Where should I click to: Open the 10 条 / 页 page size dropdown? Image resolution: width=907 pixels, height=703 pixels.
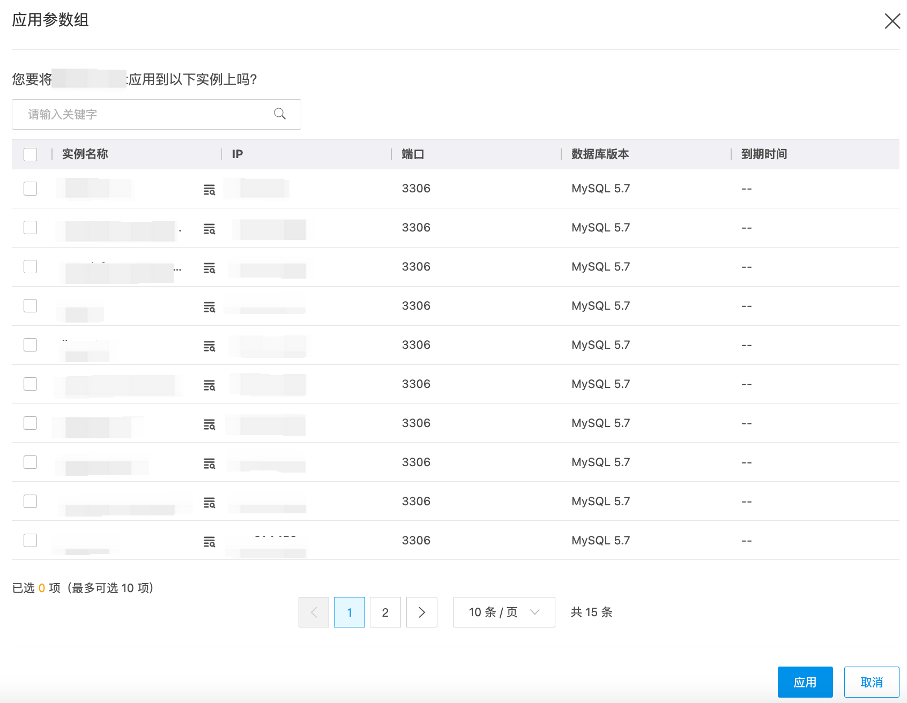click(x=503, y=612)
